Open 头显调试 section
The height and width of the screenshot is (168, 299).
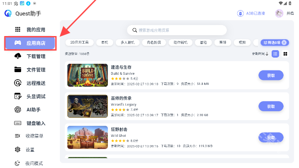[x=30, y=96]
